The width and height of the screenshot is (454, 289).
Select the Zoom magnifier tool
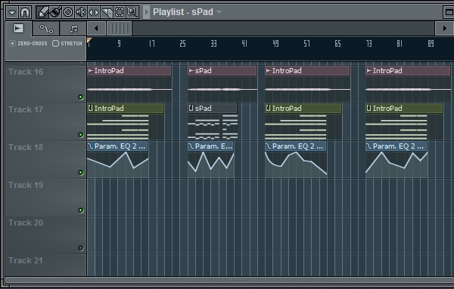click(132, 12)
